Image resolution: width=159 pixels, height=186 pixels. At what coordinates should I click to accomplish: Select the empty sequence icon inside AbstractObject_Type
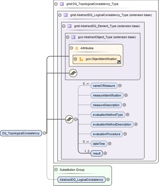pos(73,73)
